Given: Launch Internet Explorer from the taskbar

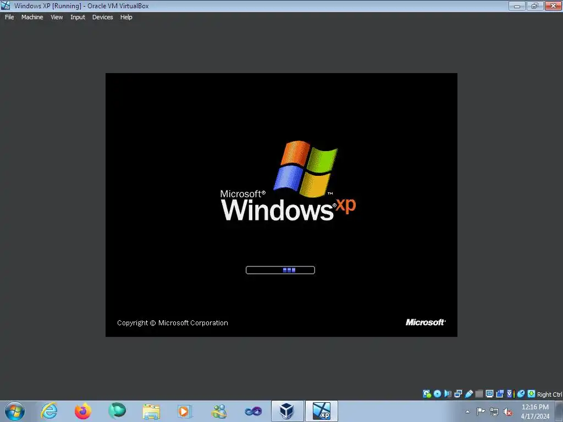Looking at the screenshot, I should pos(49,411).
